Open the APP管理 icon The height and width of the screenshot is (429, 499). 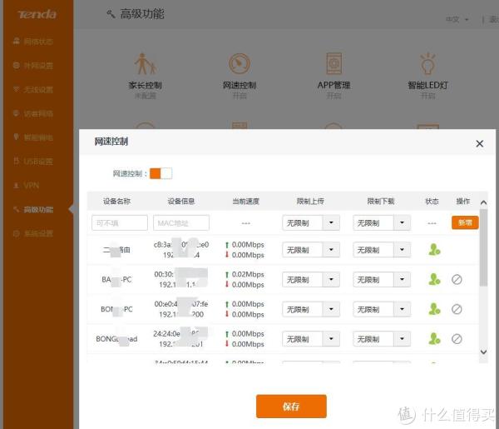pos(333,63)
